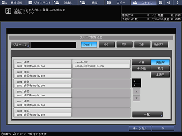Image resolution: width=182 pixels, height=136 pixels.
Task: Click the メモリー残量 99.999% value
Action: pos(175,15)
